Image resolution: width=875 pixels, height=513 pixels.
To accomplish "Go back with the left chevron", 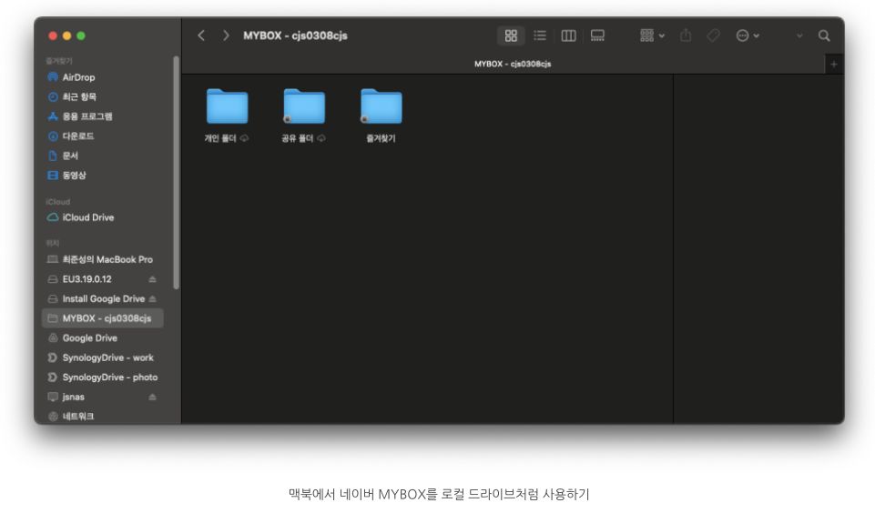I will [201, 35].
